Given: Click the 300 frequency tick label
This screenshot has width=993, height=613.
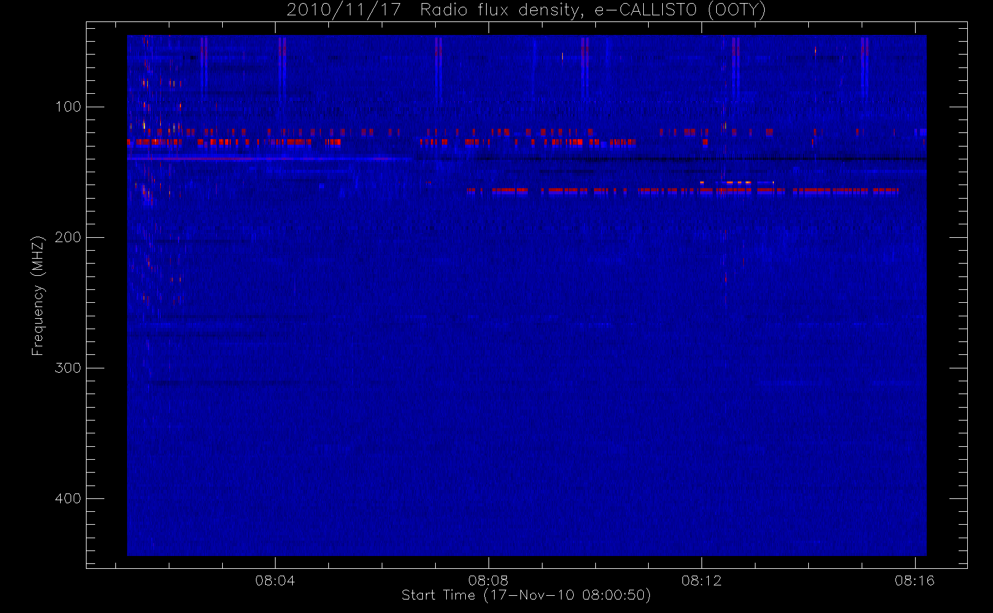Looking at the screenshot, I should coord(68,368).
